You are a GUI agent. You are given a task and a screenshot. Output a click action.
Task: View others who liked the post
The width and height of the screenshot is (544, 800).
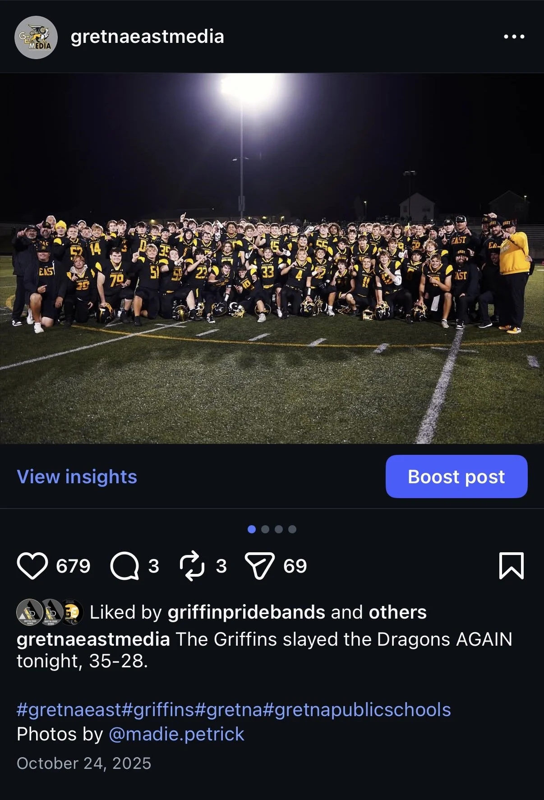coord(397,612)
